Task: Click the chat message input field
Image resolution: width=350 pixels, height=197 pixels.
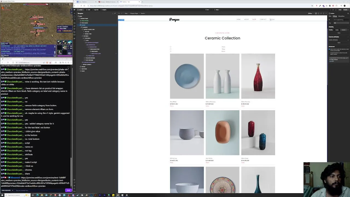Action: click(x=40, y=190)
